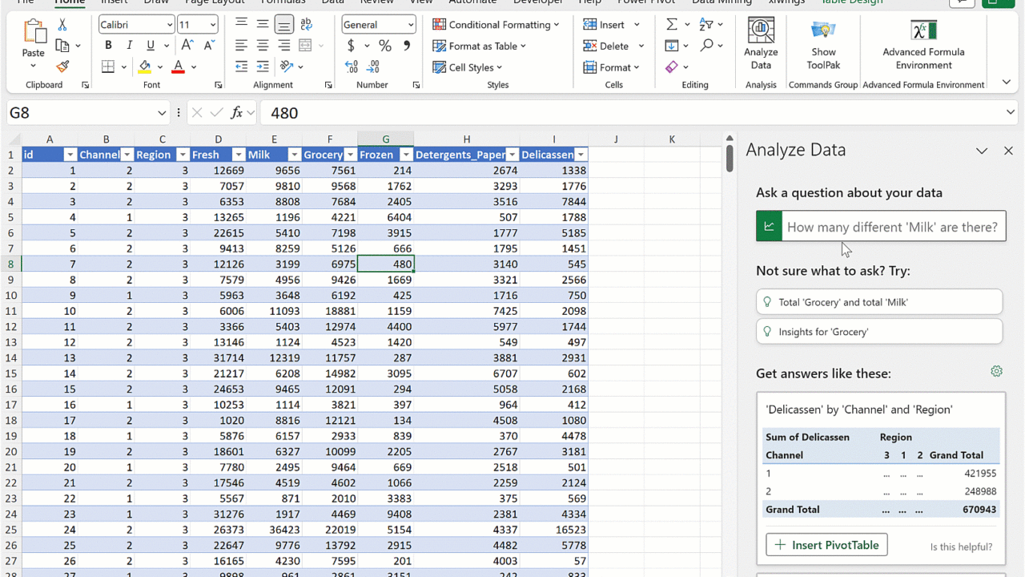Click the Insert PivotTable button
The image size is (1025, 577).
pyautogui.click(x=826, y=545)
